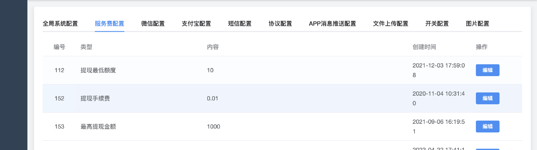
Task: Open the 全局系统配置 tab
Action: (60, 24)
